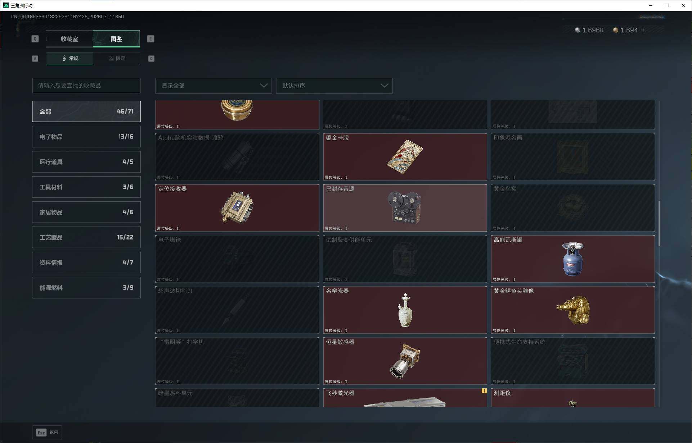The image size is (692, 443).
Task: Select the 全部 46/71 category
Action: click(x=86, y=111)
